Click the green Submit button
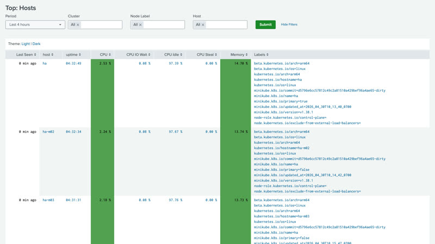Image resolution: width=435 pixels, height=244 pixels. pos(265,24)
